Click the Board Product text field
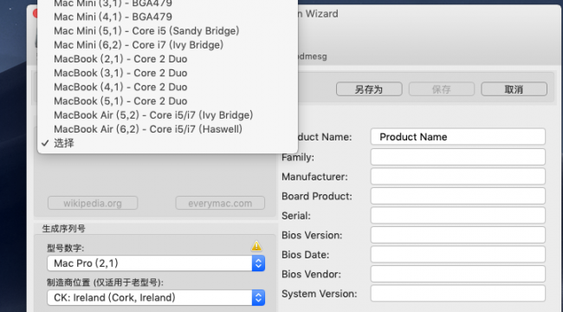The height and width of the screenshot is (312, 563). click(458, 196)
